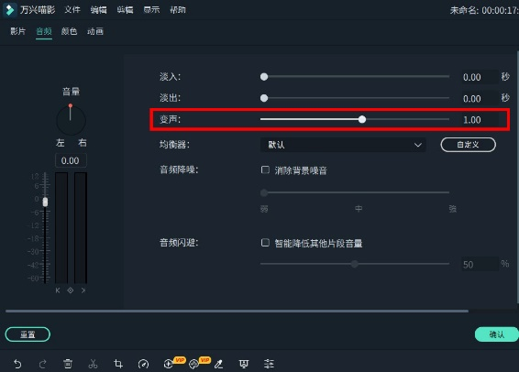Screen dimensions: 519x372
Task: Click the Wondershare Filmora logo icon
Action: tap(9, 9)
